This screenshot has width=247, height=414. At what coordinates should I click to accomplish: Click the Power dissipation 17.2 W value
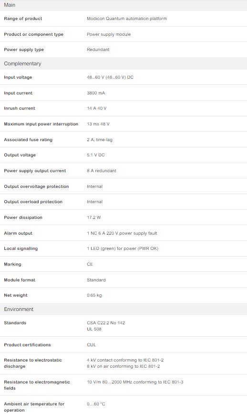(x=93, y=217)
